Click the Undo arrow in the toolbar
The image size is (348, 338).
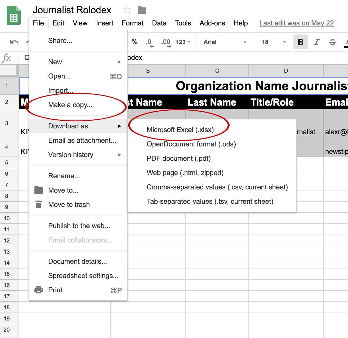14,42
